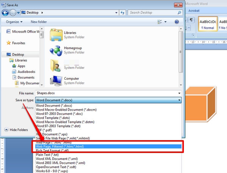Viewport: 227px width, 173px height.
Task: Click the Help question mark icon
Action: pos(177,22)
